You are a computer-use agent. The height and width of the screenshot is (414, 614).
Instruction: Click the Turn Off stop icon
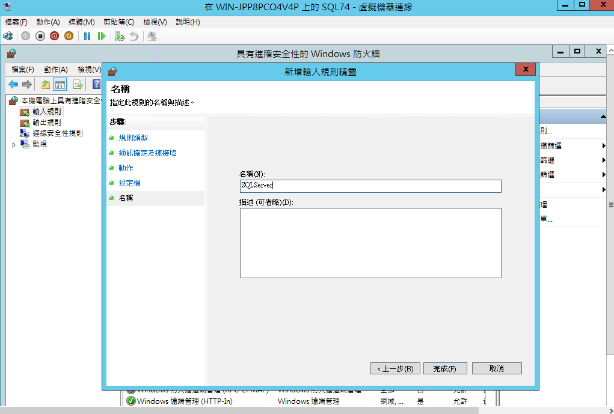pos(40,37)
